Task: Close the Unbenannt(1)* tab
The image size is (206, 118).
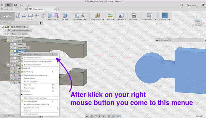Action: click(x=55, y=9)
